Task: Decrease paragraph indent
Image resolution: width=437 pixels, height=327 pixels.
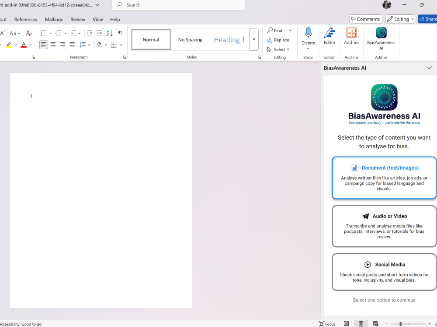Action: coord(90,33)
